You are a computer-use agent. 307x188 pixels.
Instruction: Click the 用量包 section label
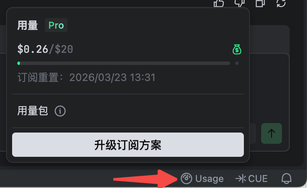click(x=32, y=111)
